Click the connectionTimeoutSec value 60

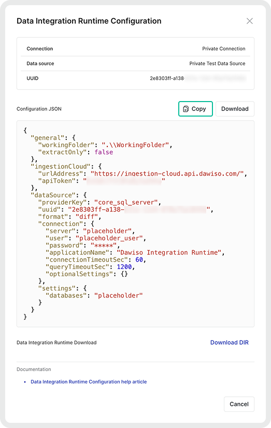tap(139, 260)
